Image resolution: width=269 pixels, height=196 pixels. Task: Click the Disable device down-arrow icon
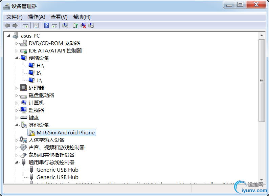pos(91,26)
